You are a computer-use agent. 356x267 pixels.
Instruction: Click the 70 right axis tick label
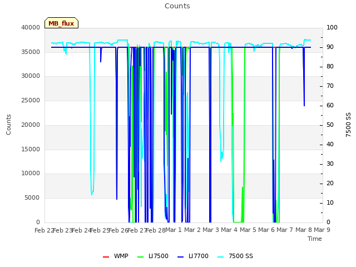330,86
